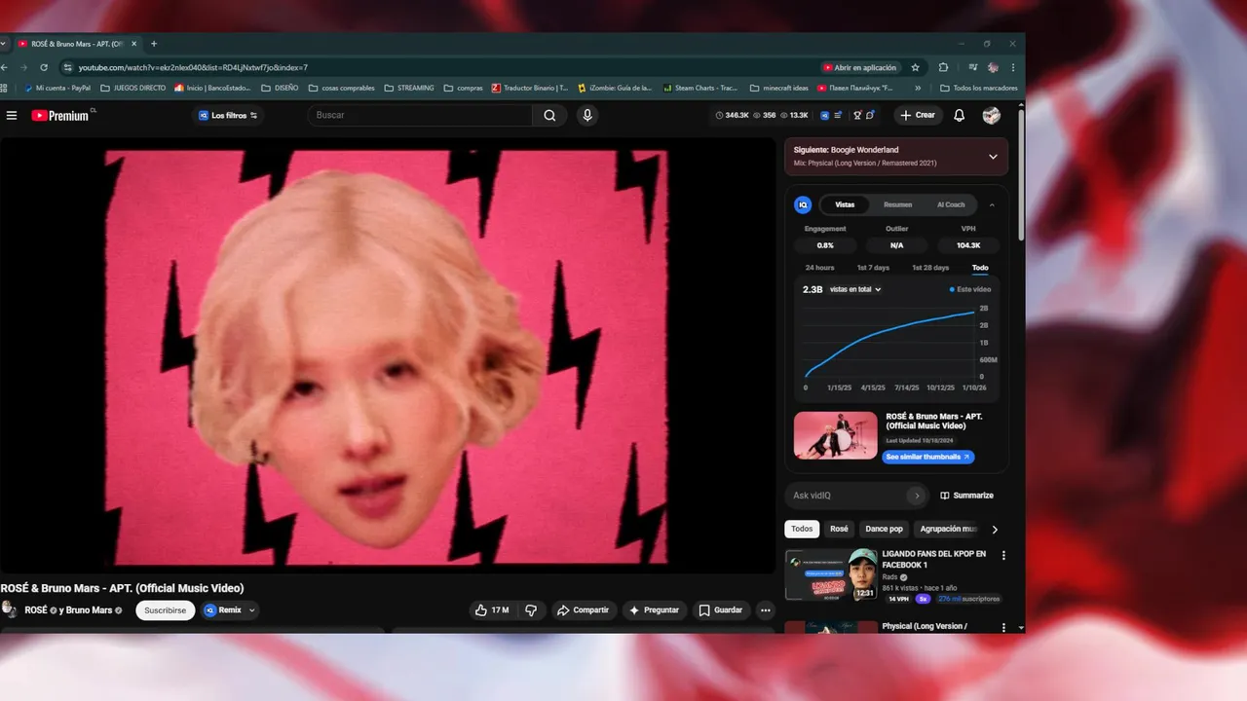This screenshot has width=1247, height=701.
Task: Click the Compartir share button
Action: (583, 610)
